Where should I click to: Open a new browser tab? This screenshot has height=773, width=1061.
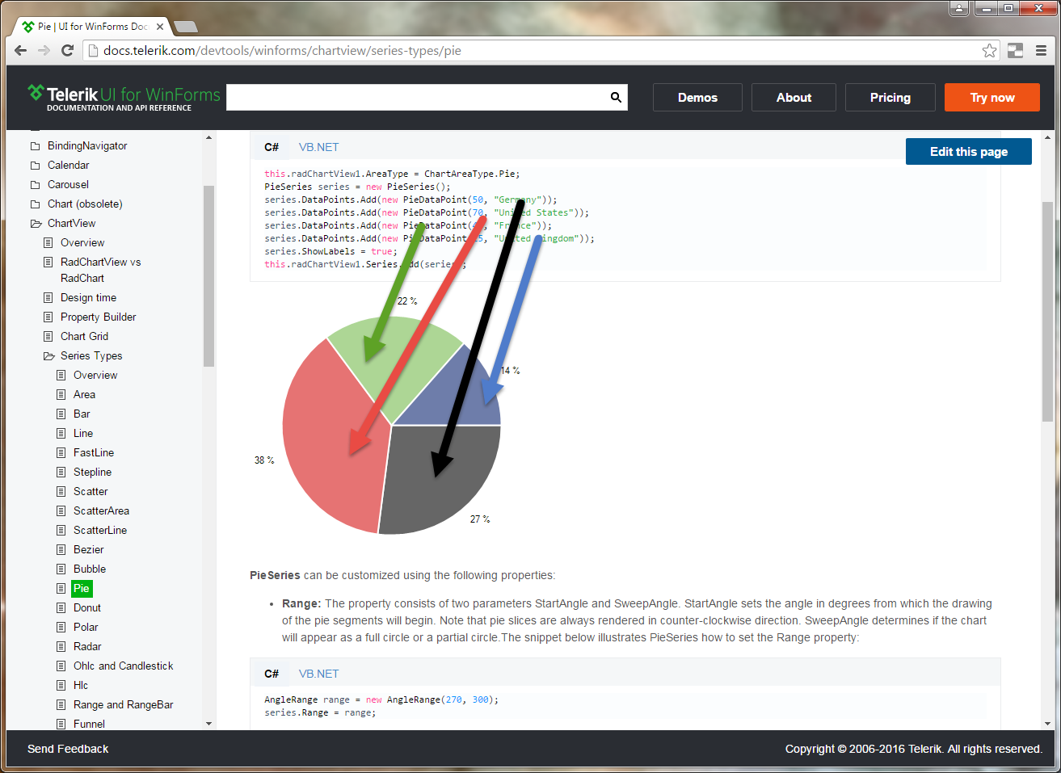point(186,27)
